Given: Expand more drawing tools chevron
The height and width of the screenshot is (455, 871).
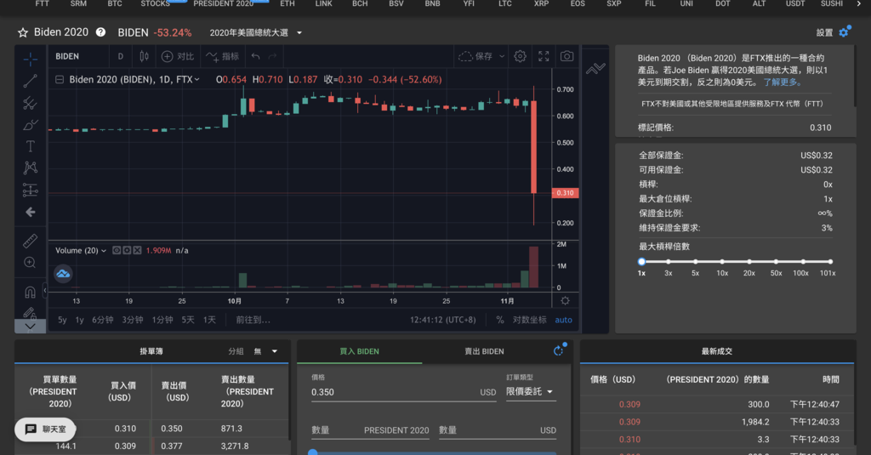Looking at the screenshot, I should (x=30, y=327).
